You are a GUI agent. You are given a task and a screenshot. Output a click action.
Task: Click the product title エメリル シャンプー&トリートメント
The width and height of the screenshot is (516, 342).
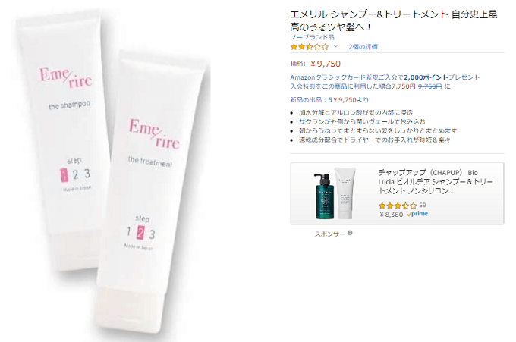pos(394,20)
